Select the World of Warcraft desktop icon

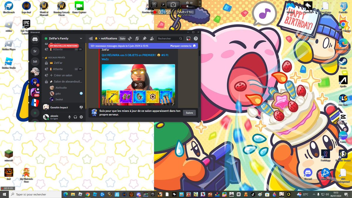44,9
